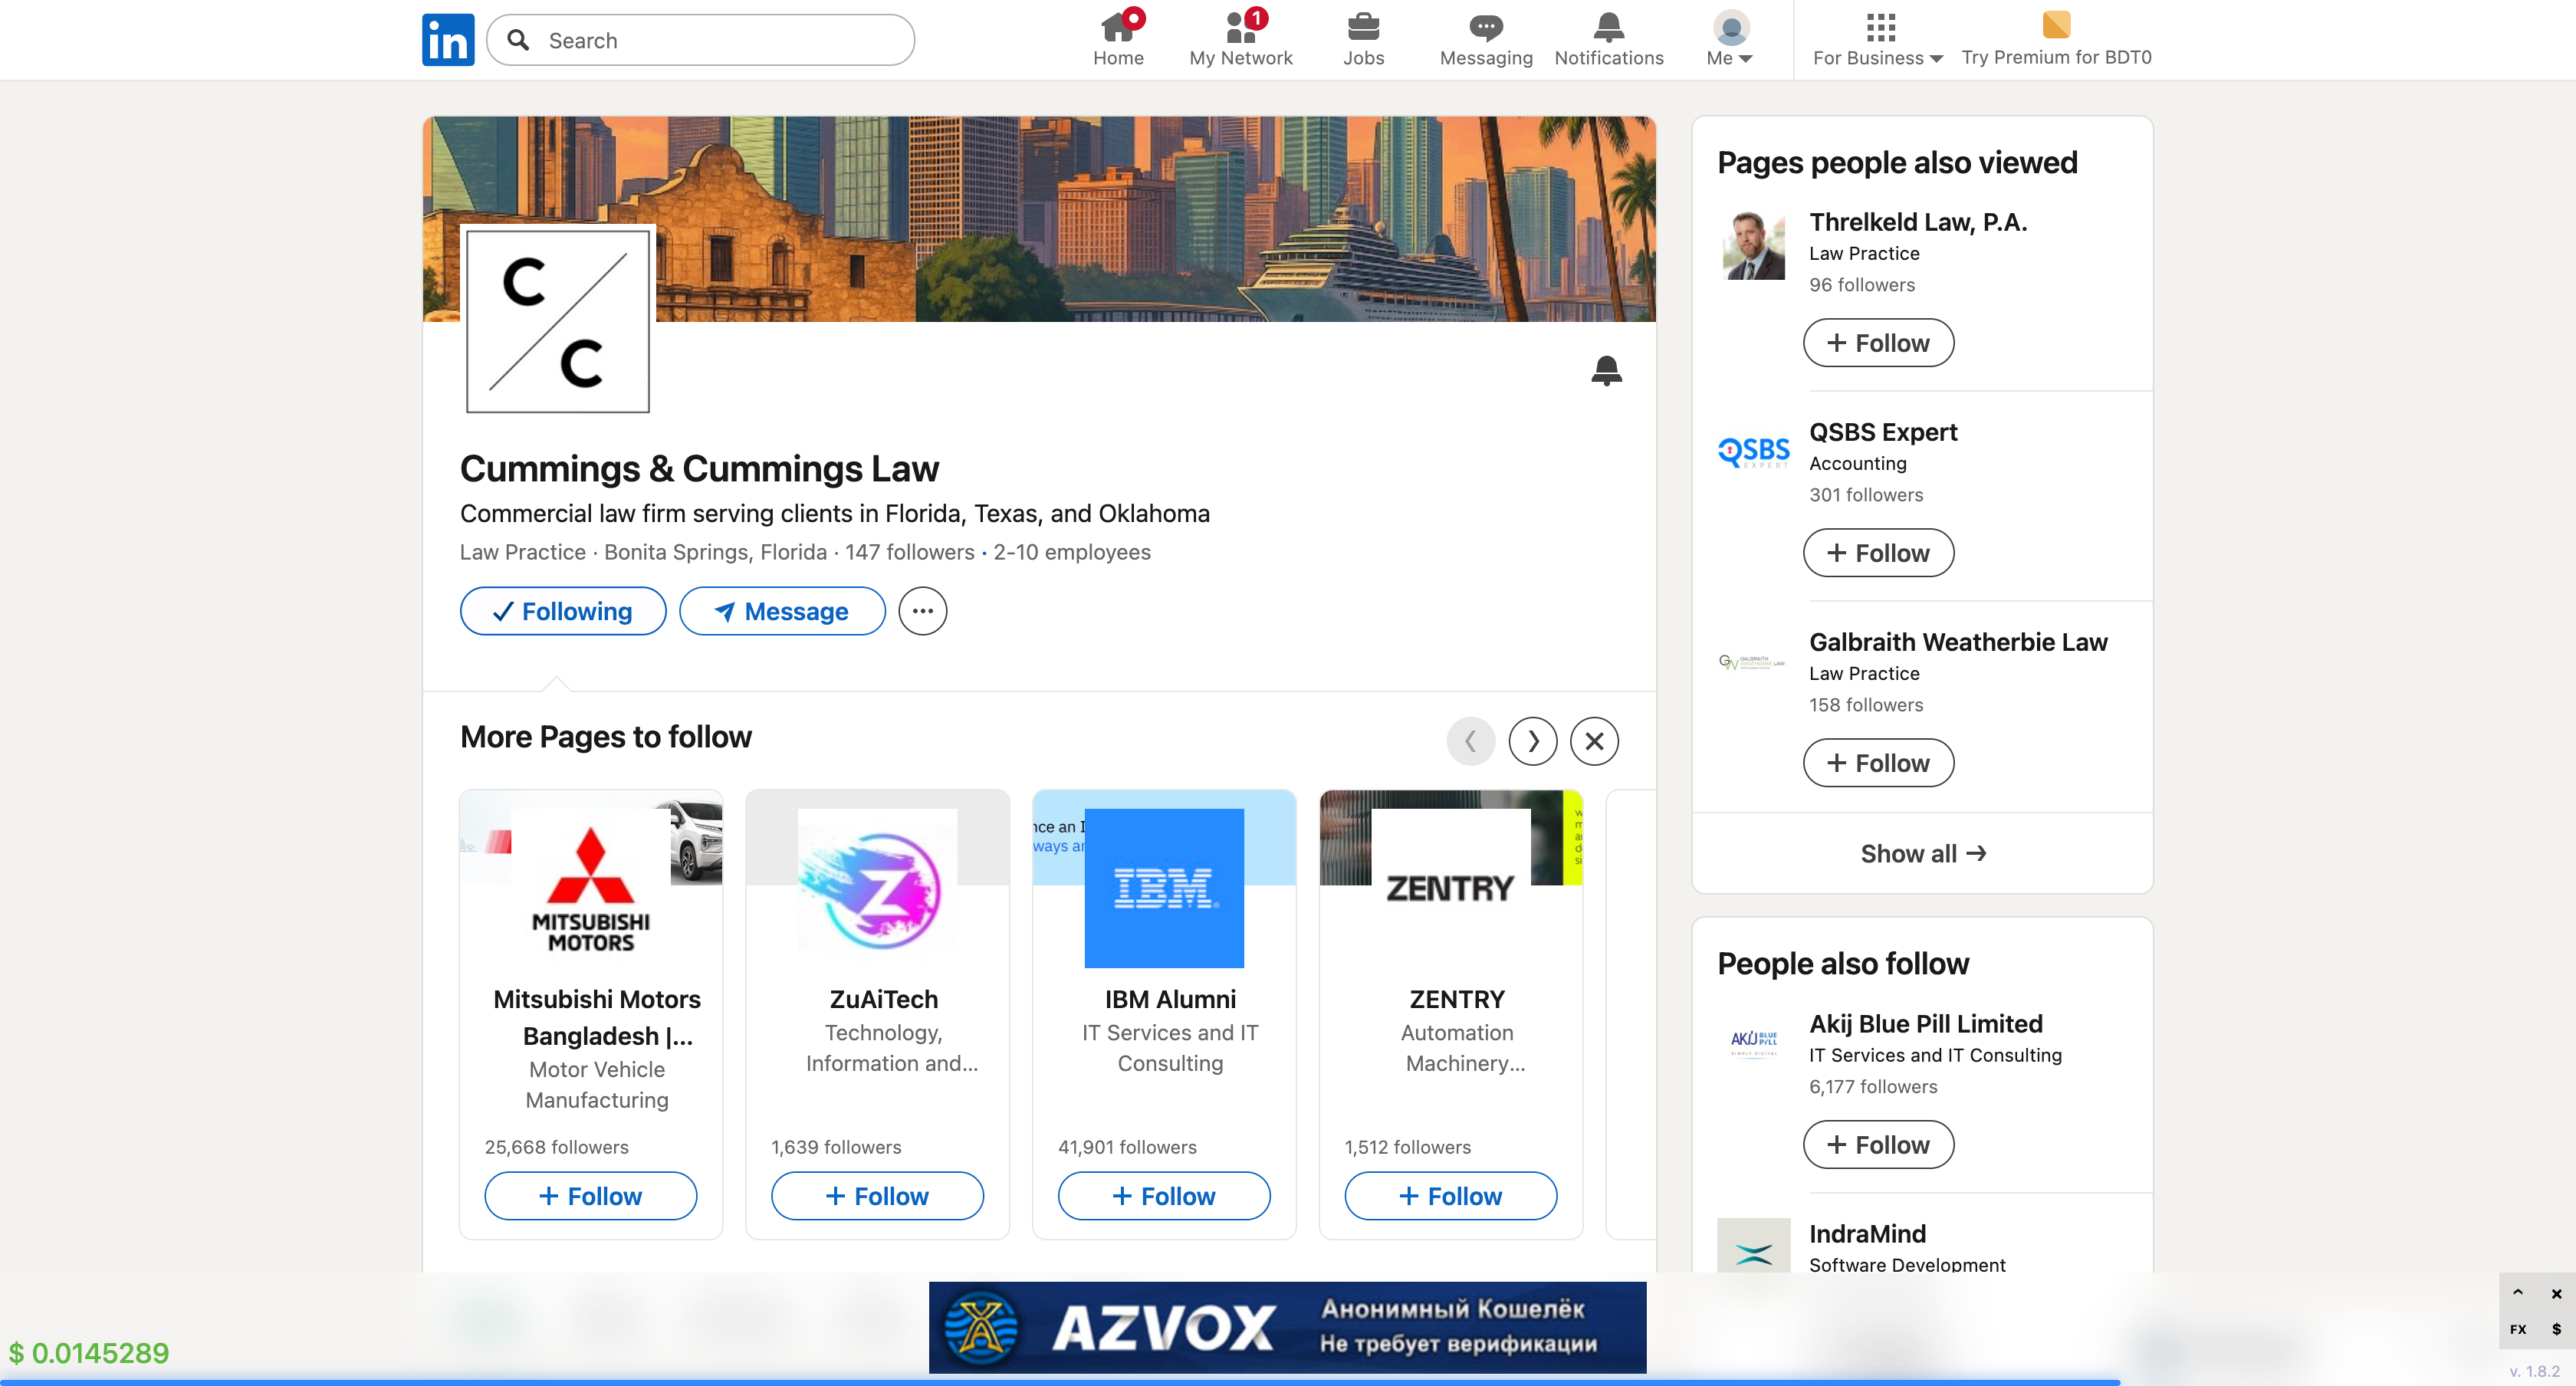Click the more options ellipsis button

[922, 611]
